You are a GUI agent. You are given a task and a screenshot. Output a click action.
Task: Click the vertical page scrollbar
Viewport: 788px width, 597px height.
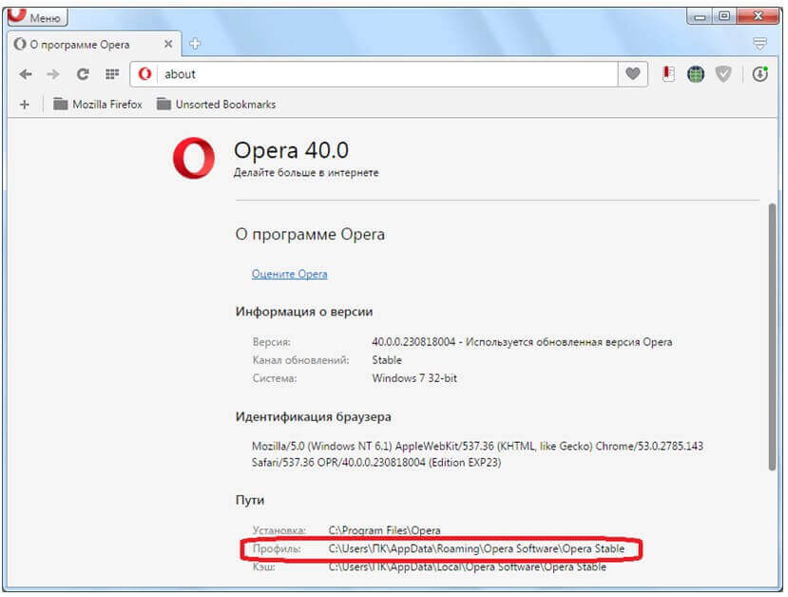pyautogui.click(x=772, y=333)
